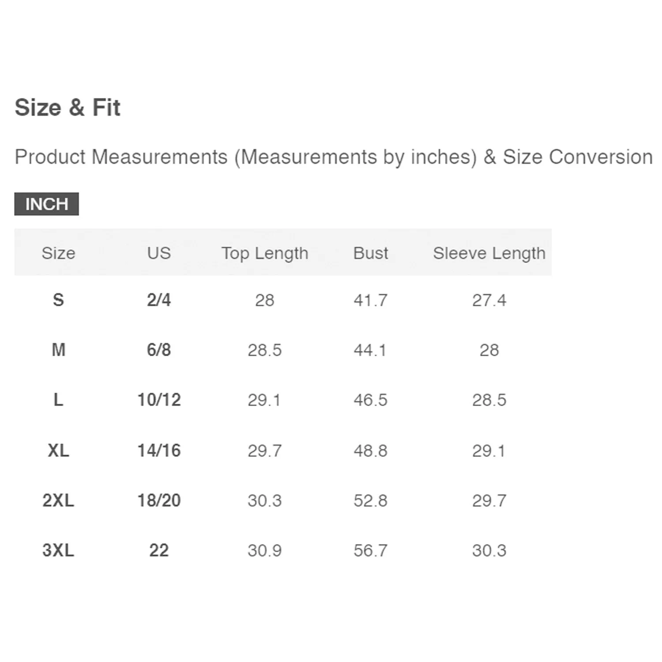The width and height of the screenshot is (662, 662).
Task: Select the 3XL size row label
Action: [x=58, y=550]
